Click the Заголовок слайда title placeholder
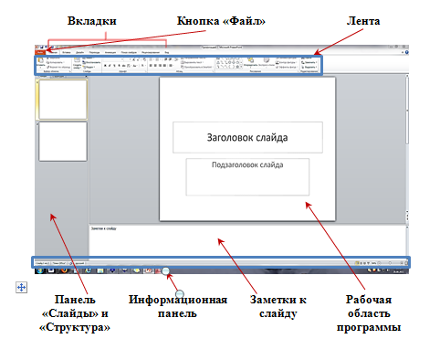440x360 pixels. point(247,137)
